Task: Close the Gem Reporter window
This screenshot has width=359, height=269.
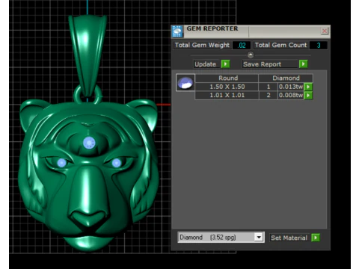Action: pos(324,31)
